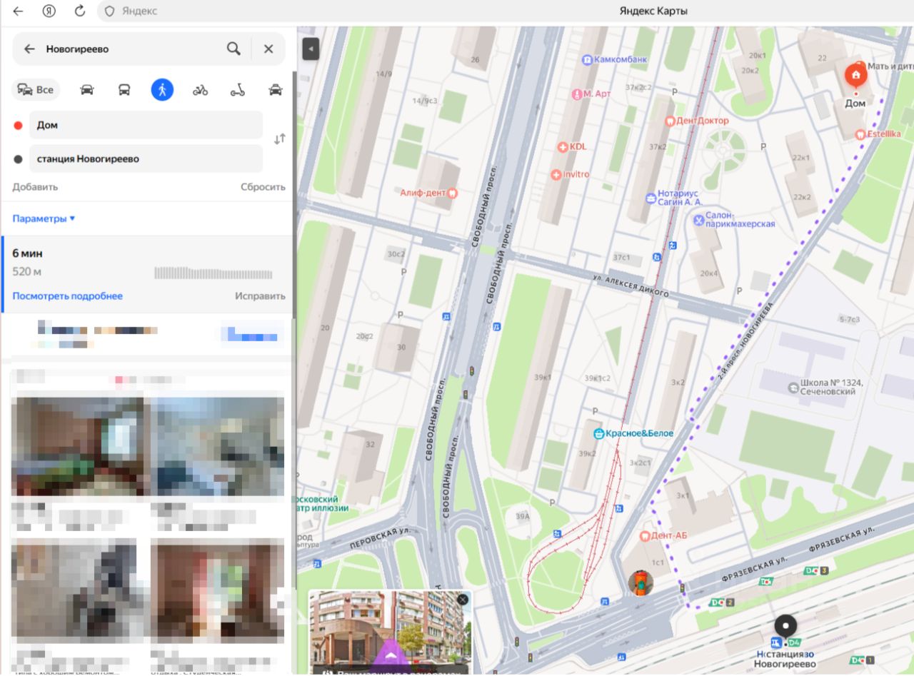Screen dimensions: 914x676
Task: Click the станция Новогиреево destination pin
Action: (x=785, y=626)
